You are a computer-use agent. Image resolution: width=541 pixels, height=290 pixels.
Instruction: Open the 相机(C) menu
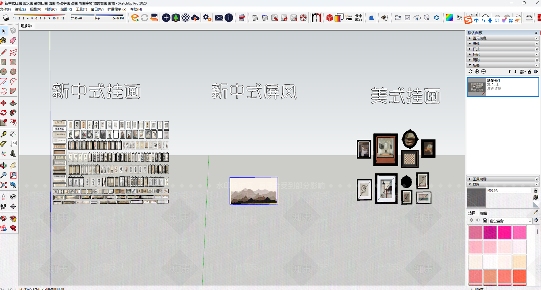pyautogui.click(x=51, y=9)
